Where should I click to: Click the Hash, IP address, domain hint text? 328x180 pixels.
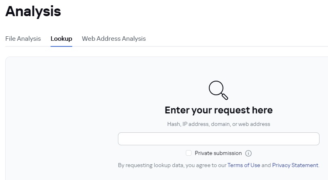coord(219,124)
